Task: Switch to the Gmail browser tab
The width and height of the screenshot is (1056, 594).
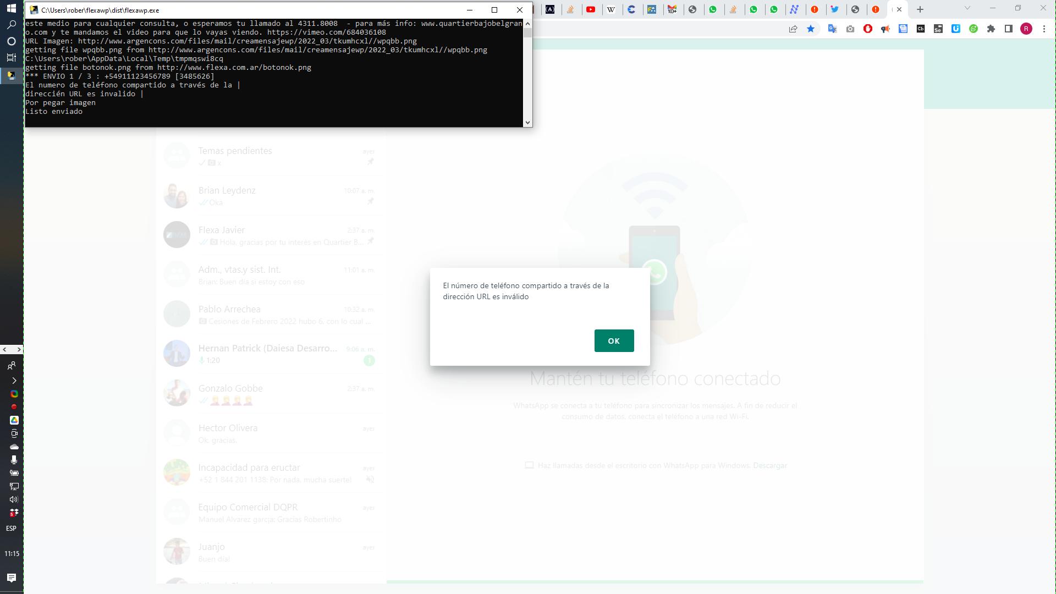Action: pyautogui.click(x=672, y=9)
